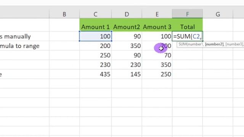Select cell with 350 under Amount 3
This screenshot has width=244, height=137.
pos(157,65)
